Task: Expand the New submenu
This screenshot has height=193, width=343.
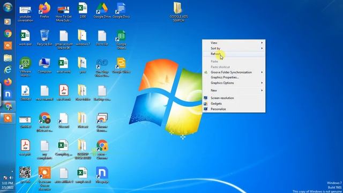Action: tap(234, 91)
